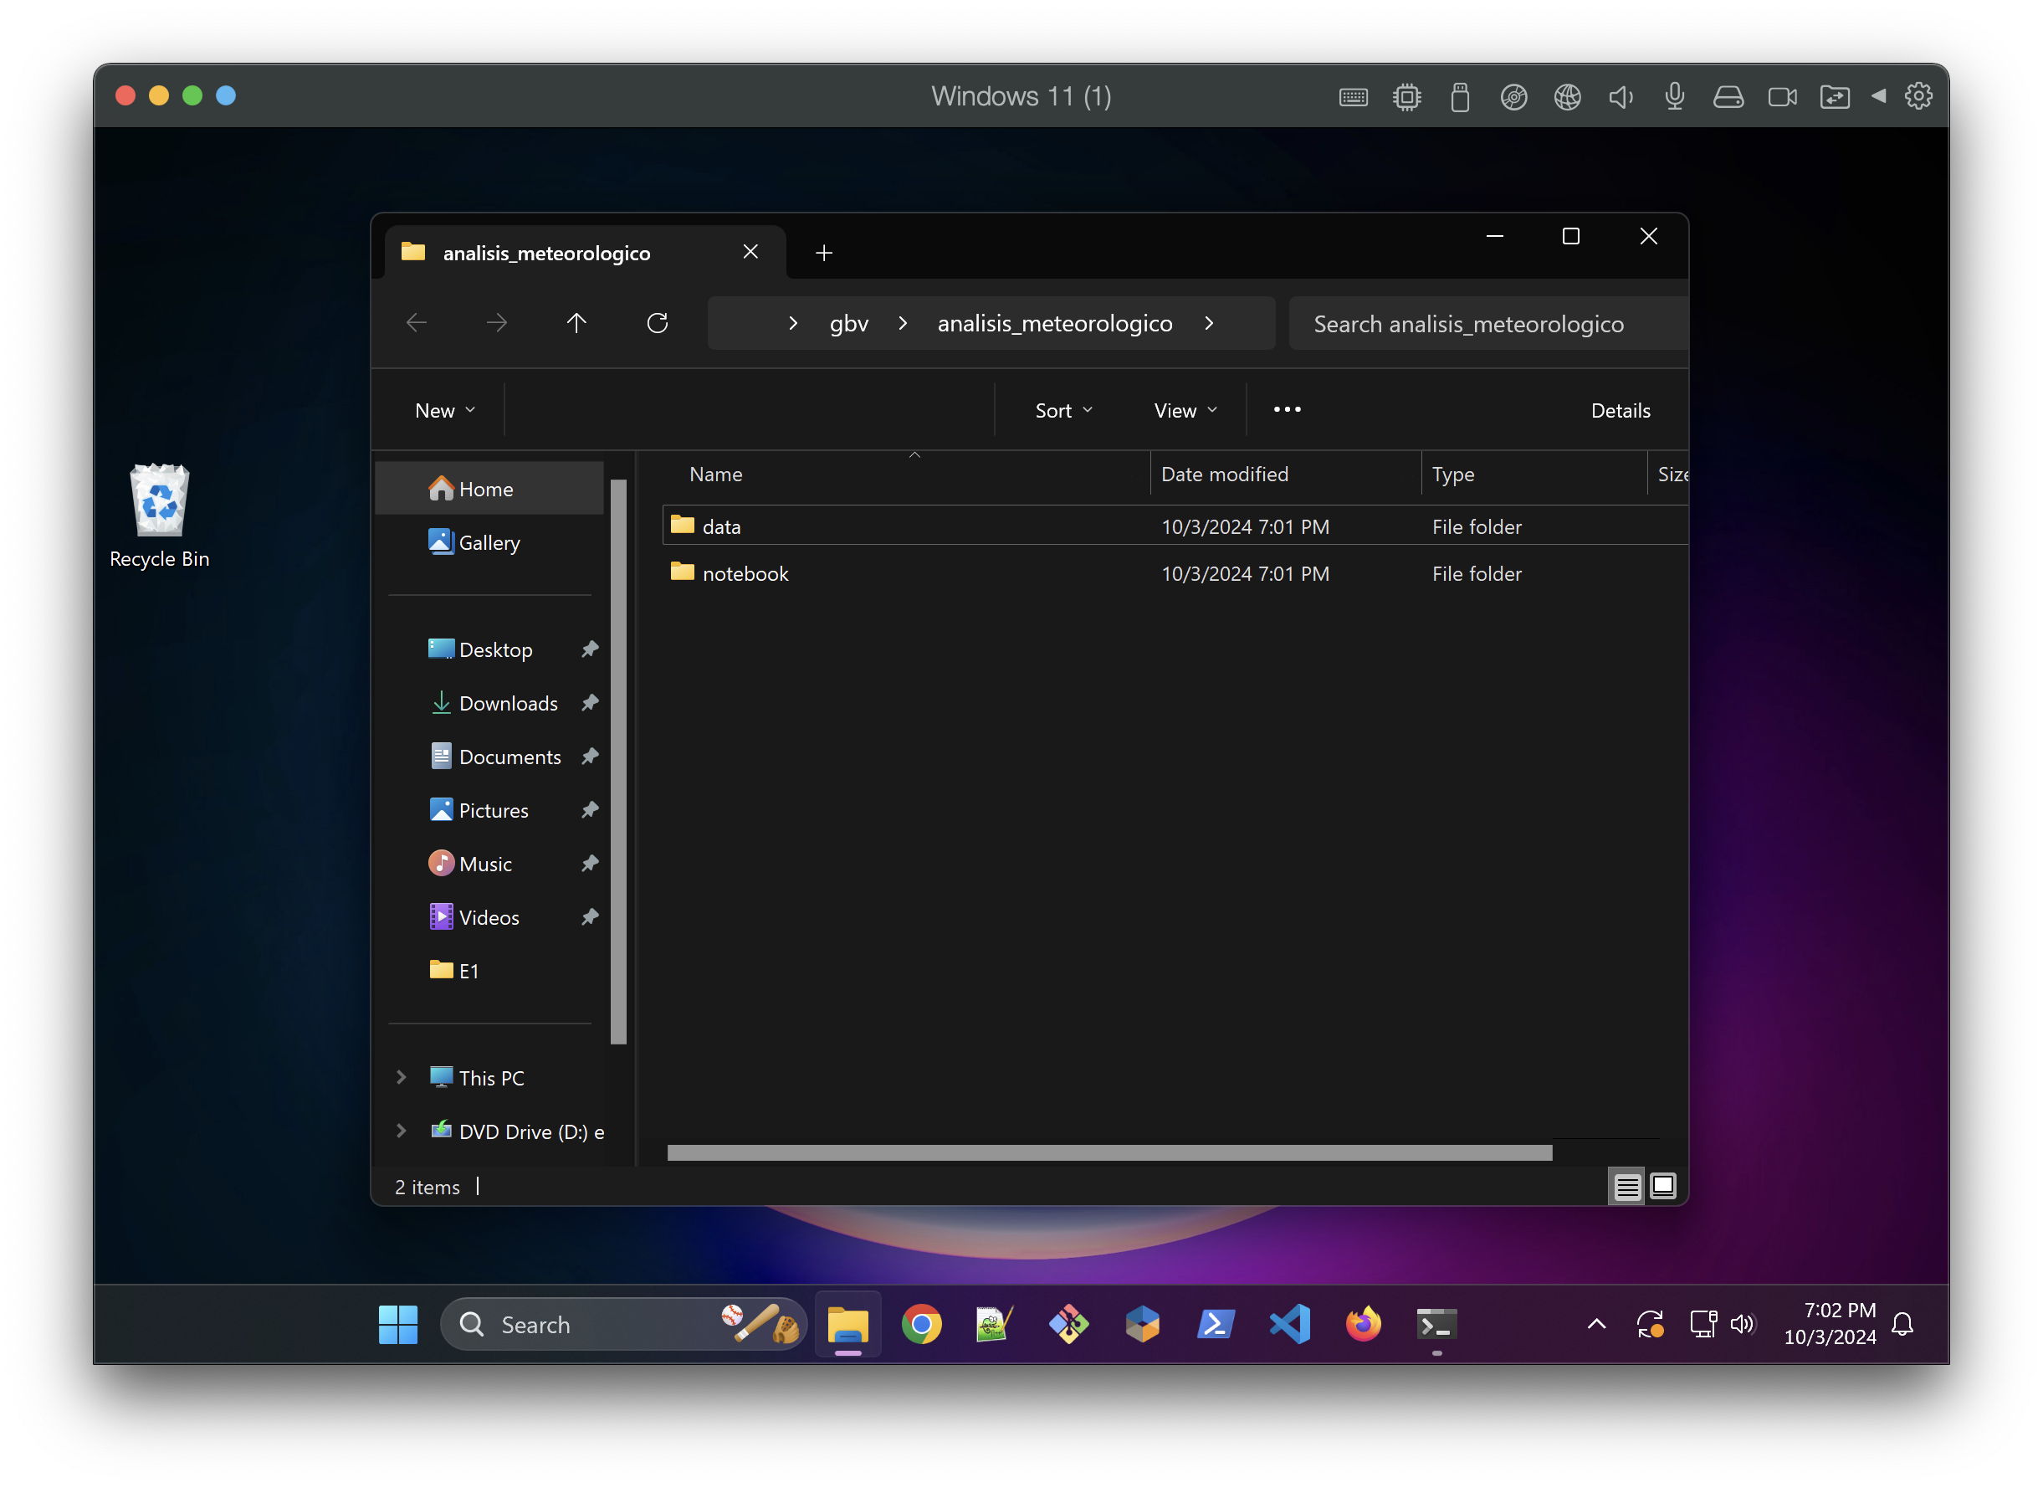The image size is (2043, 1488).
Task: Select Downloads in the navigation pane
Action: click(508, 703)
